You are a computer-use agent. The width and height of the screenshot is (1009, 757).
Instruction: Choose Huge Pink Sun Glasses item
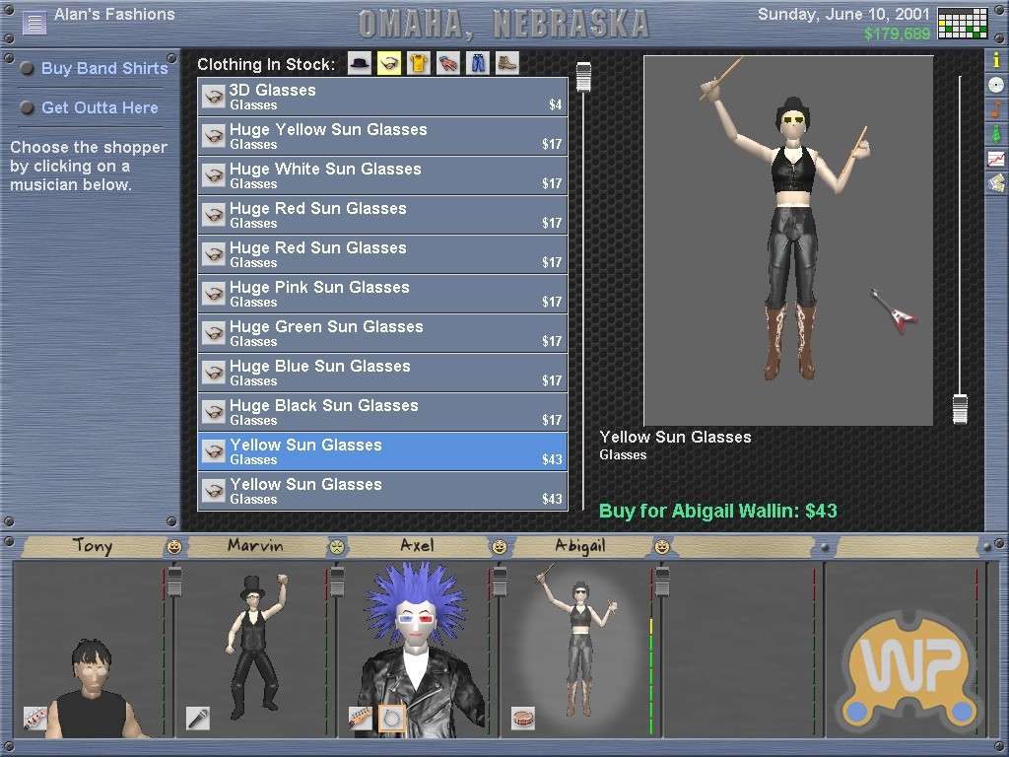382,294
